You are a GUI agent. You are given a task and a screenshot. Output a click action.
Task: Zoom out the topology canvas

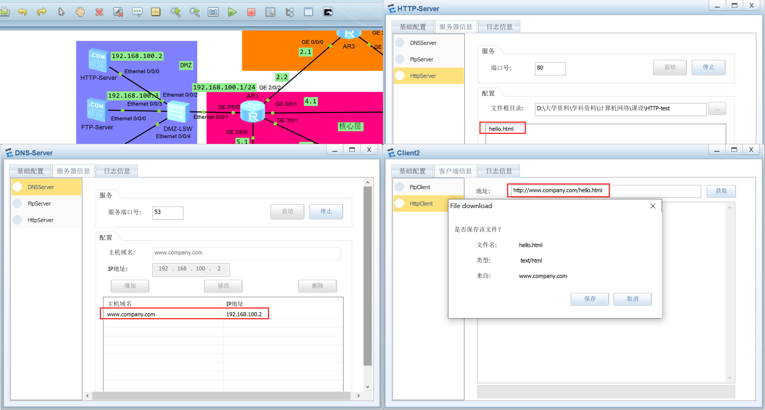(194, 12)
